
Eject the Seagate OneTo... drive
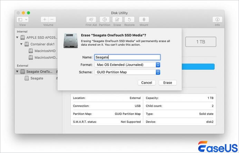57,71
